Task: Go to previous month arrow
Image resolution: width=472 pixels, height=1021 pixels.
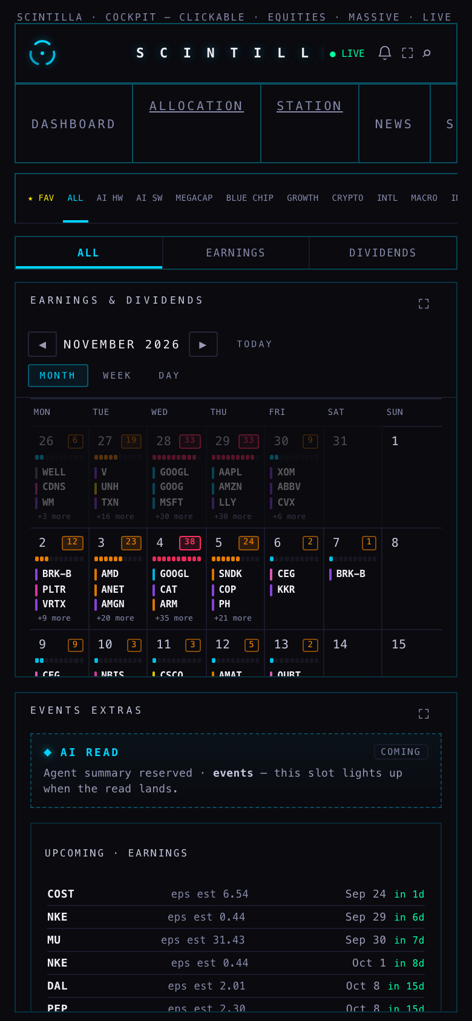Action: [x=42, y=344]
